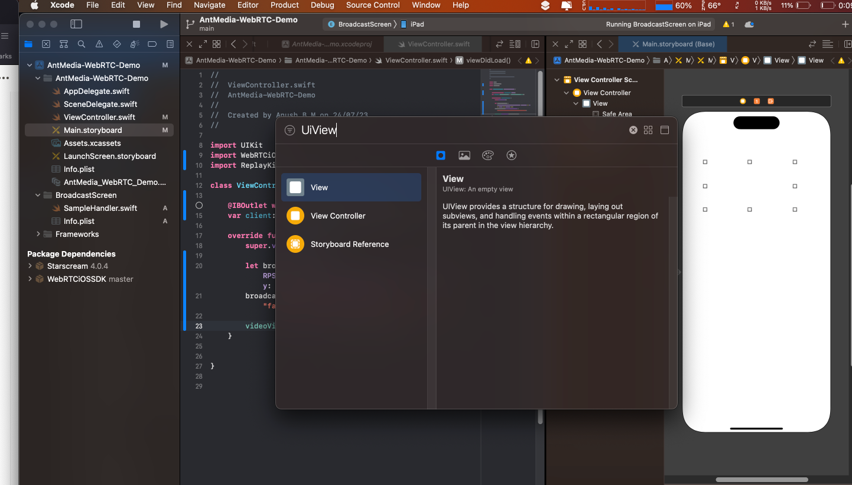Open the Apple menu

point(34,5)
